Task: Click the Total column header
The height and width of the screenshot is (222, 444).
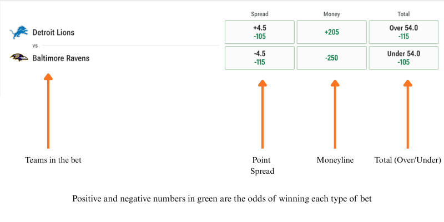Action: point(403,14)
